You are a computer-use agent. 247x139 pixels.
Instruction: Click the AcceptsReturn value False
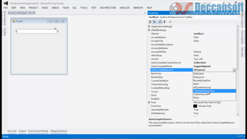[196, 37]
